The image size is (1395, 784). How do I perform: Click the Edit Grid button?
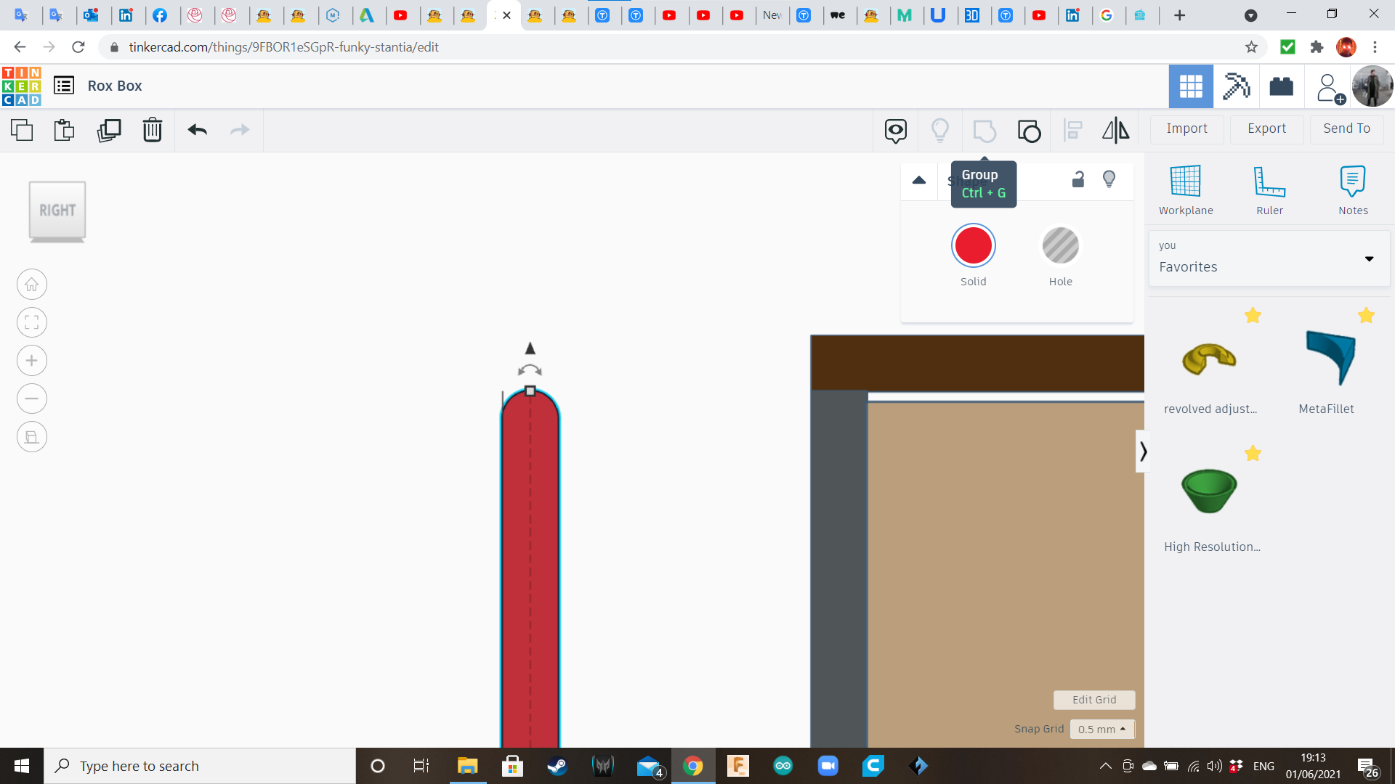1094,700
